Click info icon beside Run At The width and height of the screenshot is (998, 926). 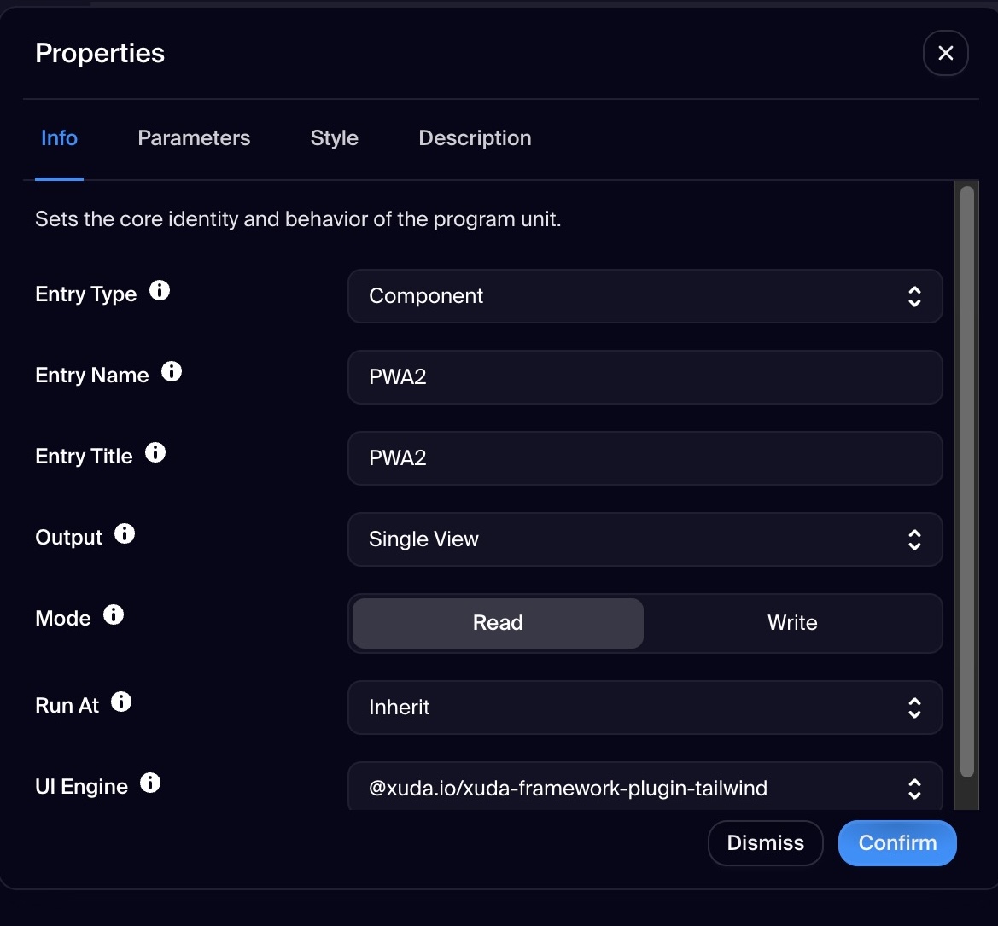121,702
